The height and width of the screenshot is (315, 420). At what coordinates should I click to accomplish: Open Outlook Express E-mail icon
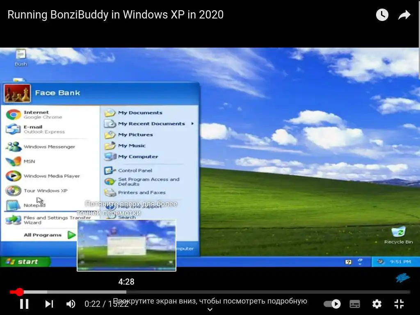click(x=14, y=129)
